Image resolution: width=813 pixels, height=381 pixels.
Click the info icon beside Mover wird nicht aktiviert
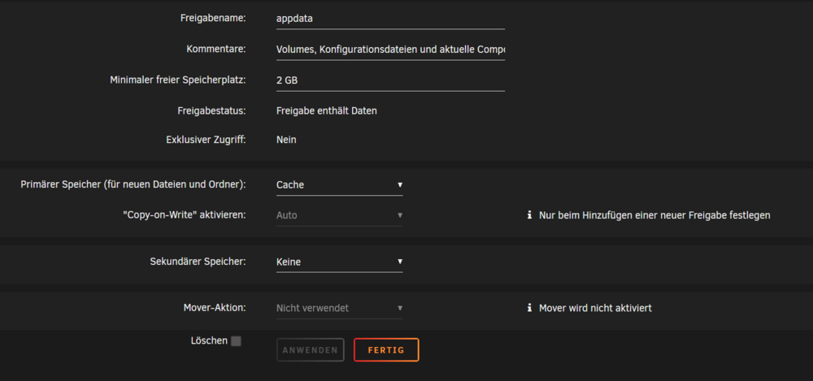click(x=529, y=308)
